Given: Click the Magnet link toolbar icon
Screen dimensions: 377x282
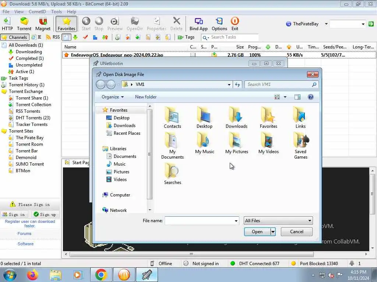Looking at the screenshot, I should coord(43,24).
